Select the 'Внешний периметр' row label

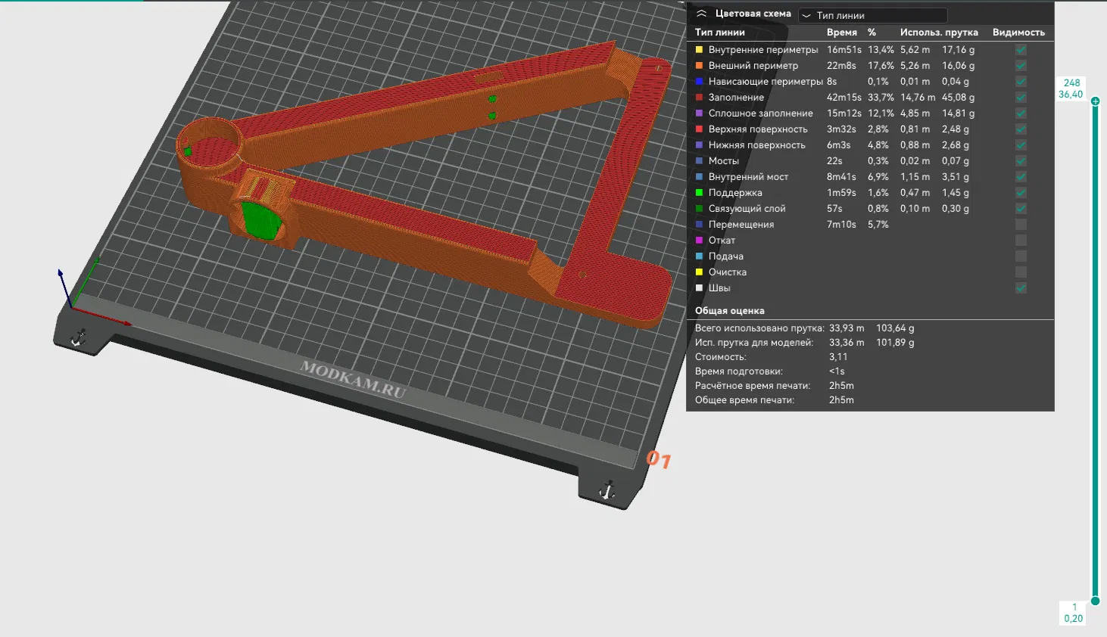[x=753, y=66]
